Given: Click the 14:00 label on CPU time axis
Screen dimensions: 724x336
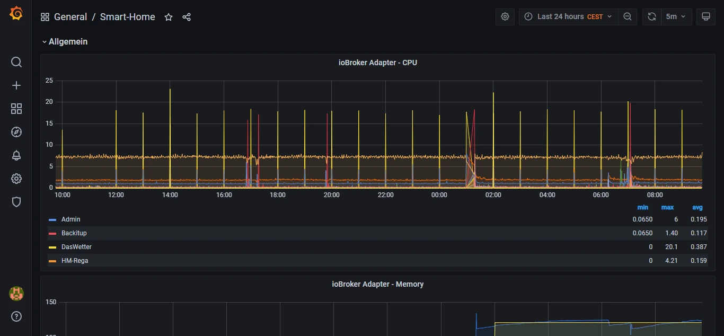Looking at the screenshot, I should point(170,195).
